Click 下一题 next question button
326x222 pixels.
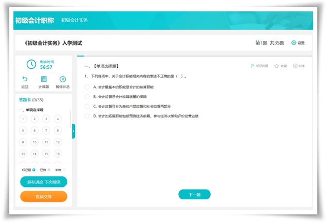(194, 195)
